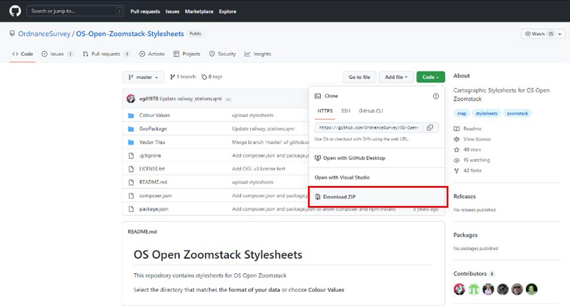Open the Insights tab
The width and height of the screenshot is (570, 306).
258,54
